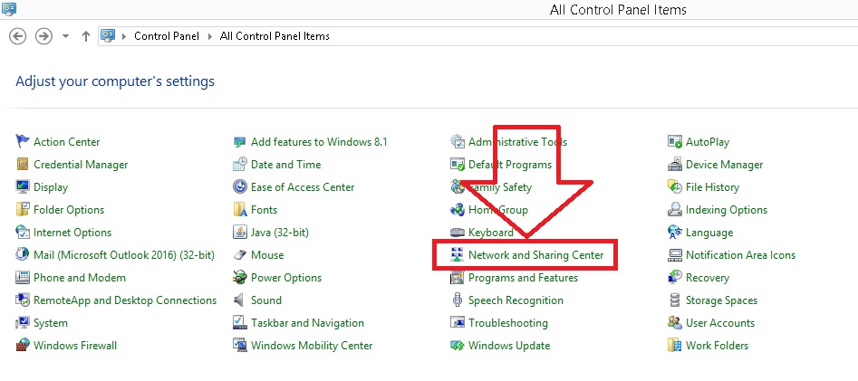This screenshot has height=381, width=858.
Task: Open the recent locations dropdown arrow
Action: click(65, 36)
